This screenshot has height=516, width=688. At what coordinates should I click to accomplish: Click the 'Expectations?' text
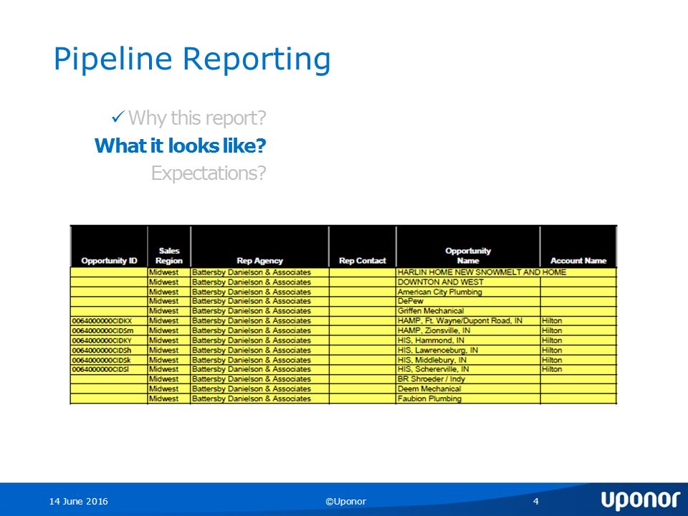point(209,173)
